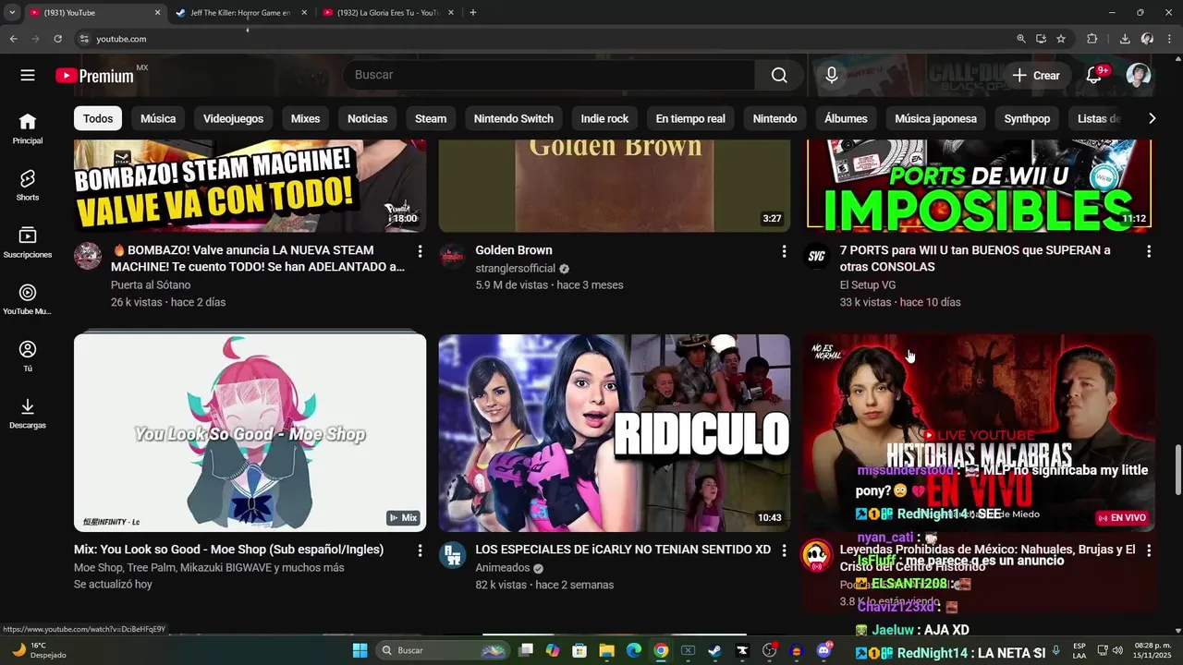Select the Mixes filter chip
This screenshot has width=1183, height=665.
pyautogui.click(x=305, y=118)
